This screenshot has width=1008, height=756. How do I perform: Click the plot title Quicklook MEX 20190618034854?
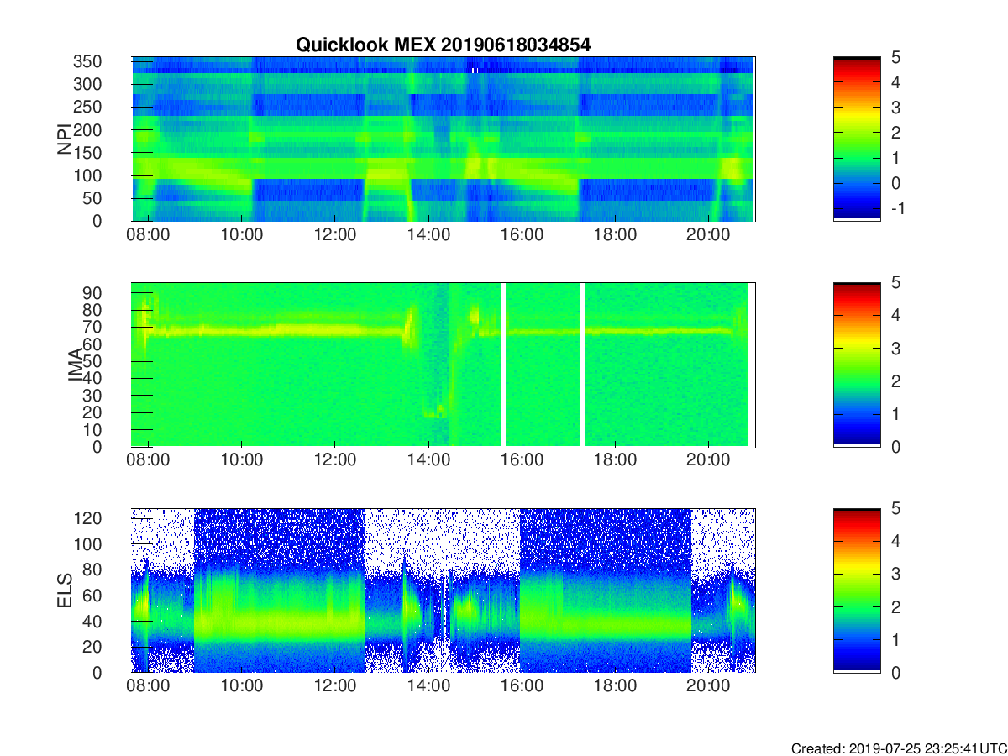(443, 45)
